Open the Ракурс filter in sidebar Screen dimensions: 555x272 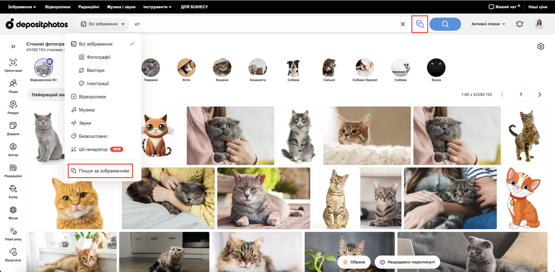[13, 107]
